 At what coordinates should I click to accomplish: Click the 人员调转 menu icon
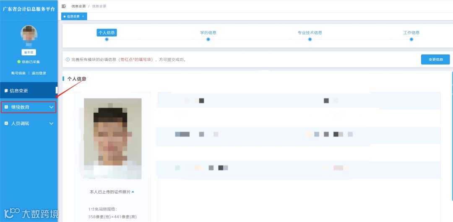pos(6,124)
